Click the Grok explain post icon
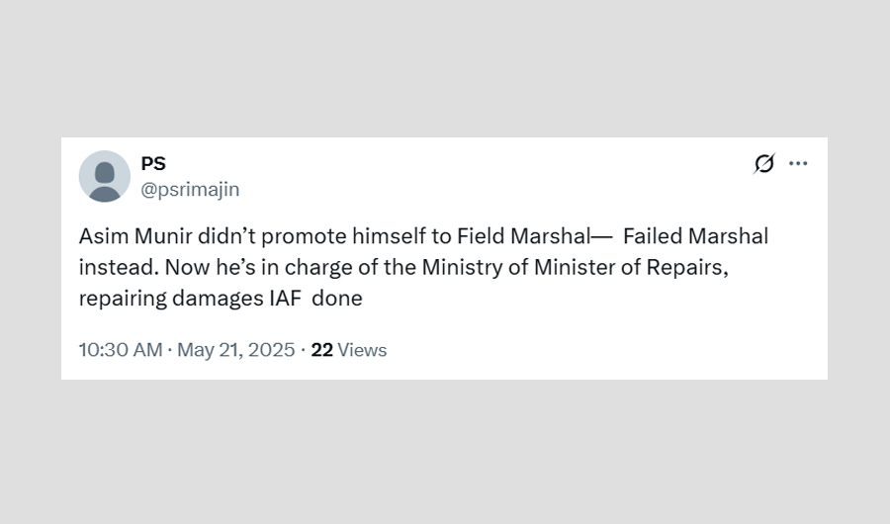The width and height of the screenshot is (890, 524). (x=763, y=164)
